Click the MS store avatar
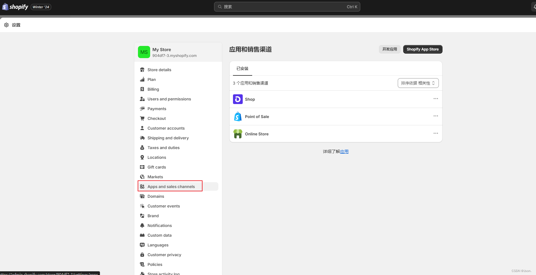 pyautogui.click(x=144, y=52)
